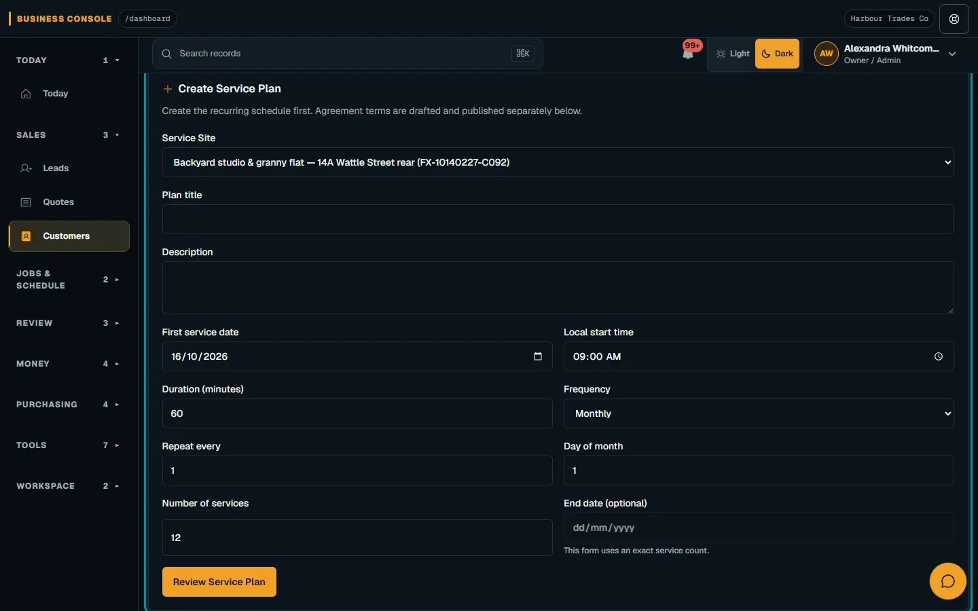
Task: Switch to Dark theme
Action: point(777,54)
